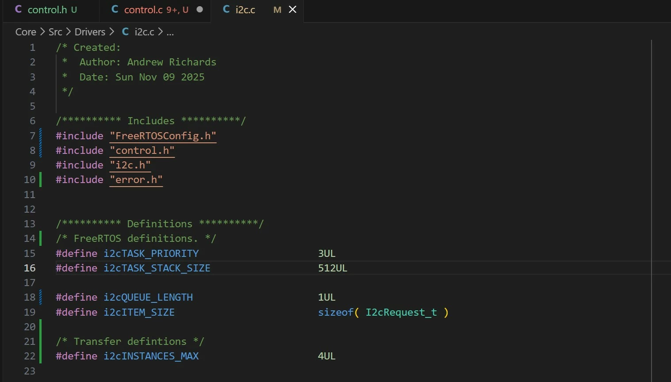
Task: Click the green change marker on line 14
Action: pyautogui.click(x=41, y=238)
